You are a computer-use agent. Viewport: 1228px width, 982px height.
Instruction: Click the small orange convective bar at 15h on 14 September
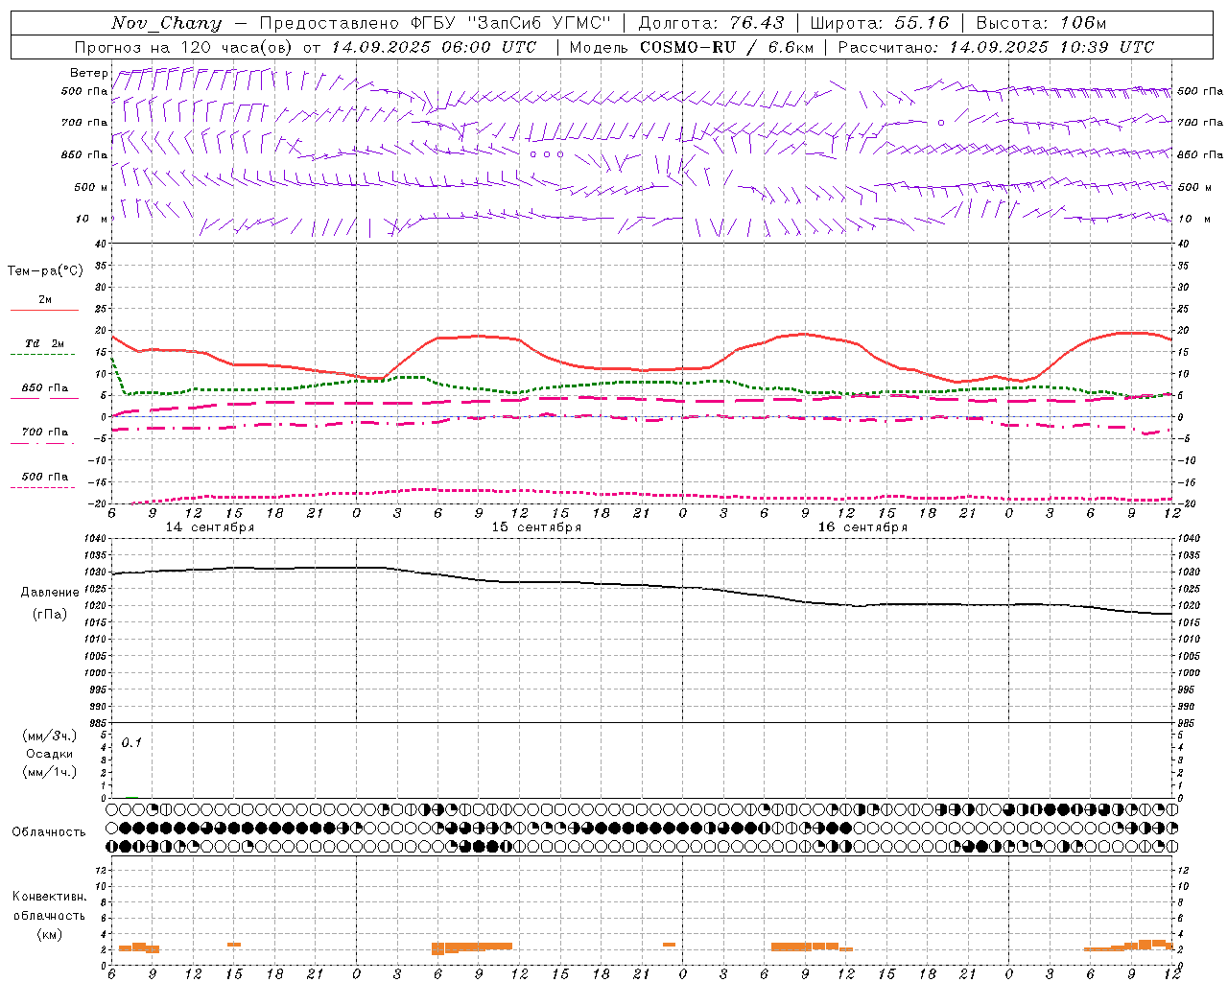pos(234,945)
